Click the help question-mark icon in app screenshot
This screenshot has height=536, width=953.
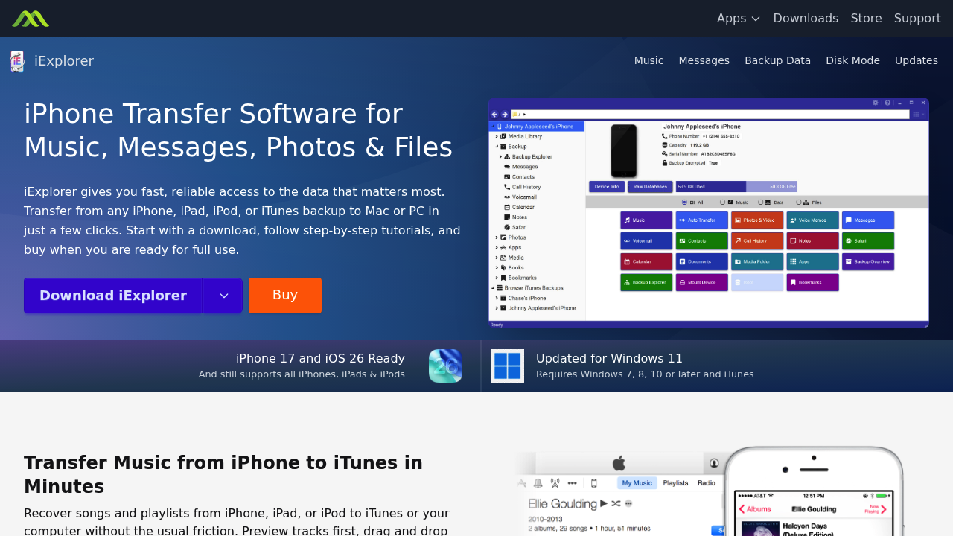click(x=887, y=103)
